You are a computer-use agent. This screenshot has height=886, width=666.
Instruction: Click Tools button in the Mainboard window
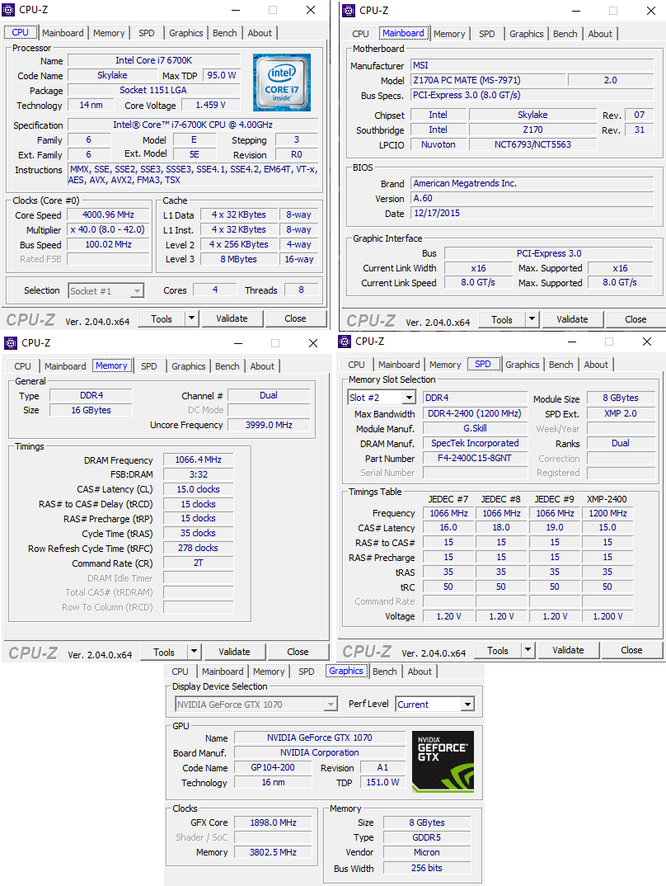tap(502, 319)
